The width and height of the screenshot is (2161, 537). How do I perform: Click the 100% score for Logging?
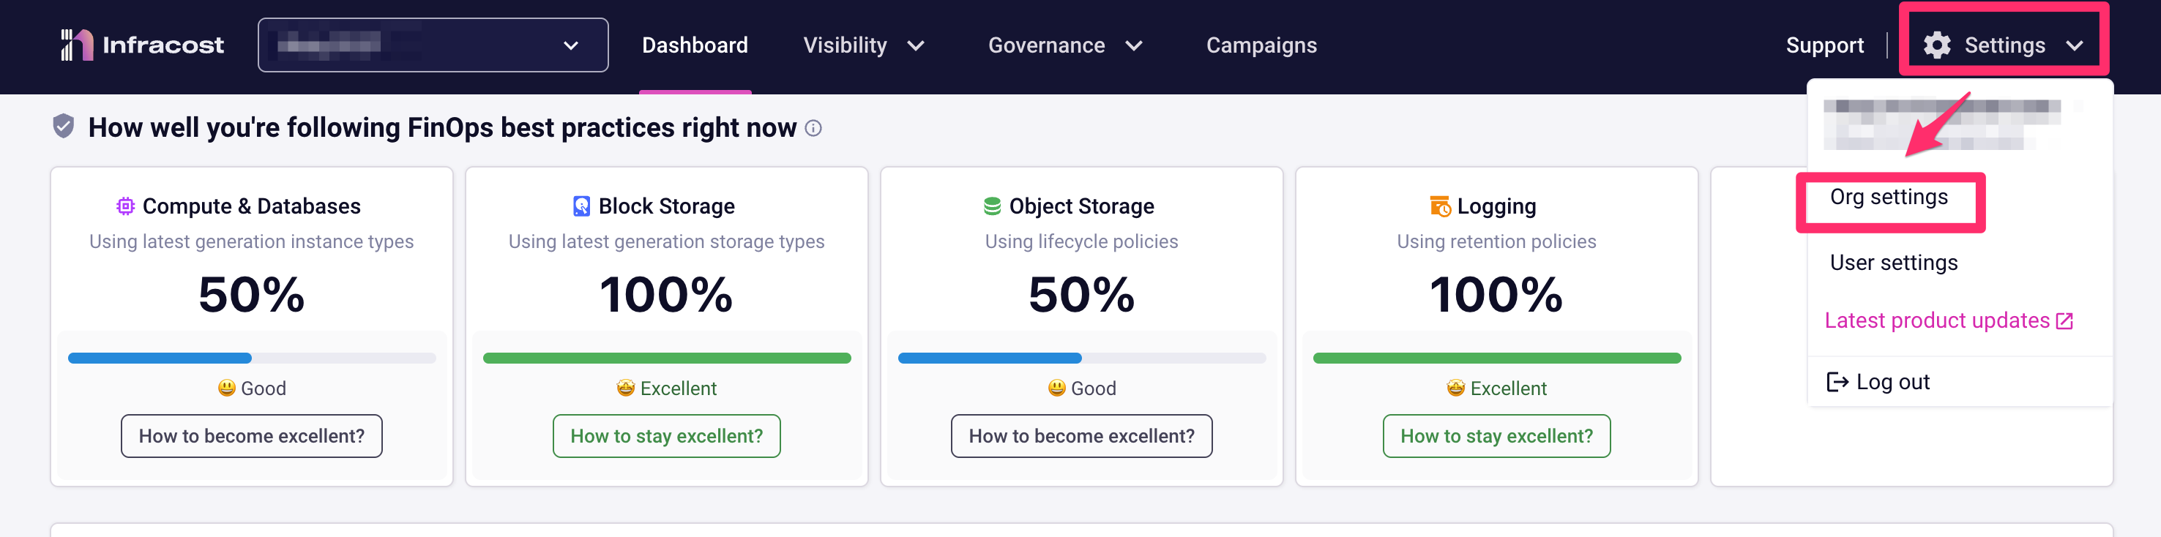point(1496,295)
